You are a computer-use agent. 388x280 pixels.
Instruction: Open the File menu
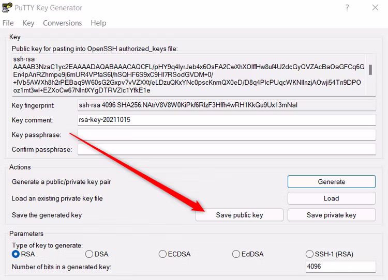tap(8, 23)
